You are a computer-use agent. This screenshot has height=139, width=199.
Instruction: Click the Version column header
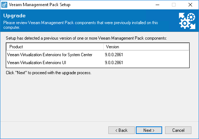pyautogui.click(x=146, y=47)
